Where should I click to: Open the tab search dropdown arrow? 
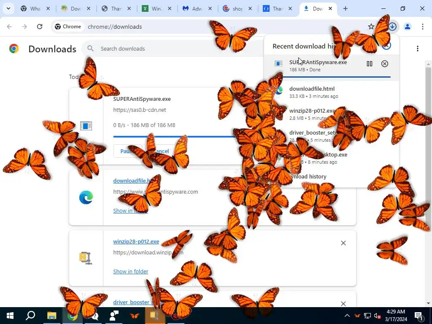pos(8,8)
